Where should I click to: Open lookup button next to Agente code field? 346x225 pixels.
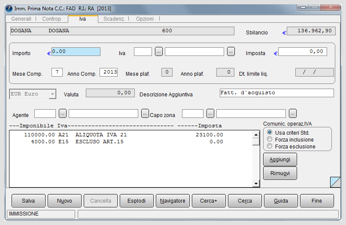63,114
